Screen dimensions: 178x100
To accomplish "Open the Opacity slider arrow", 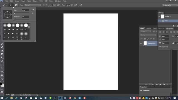I will (x=55, y=5).
